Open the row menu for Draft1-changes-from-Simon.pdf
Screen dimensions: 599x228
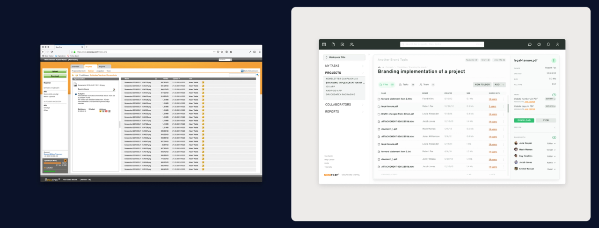pyautogui.click(x=504, y=114)
